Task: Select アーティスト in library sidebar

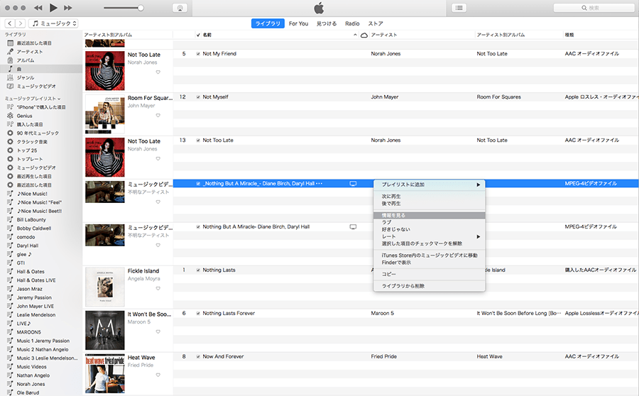Action: pos(29,52)
